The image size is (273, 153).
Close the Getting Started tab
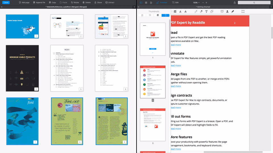[138, 7]
